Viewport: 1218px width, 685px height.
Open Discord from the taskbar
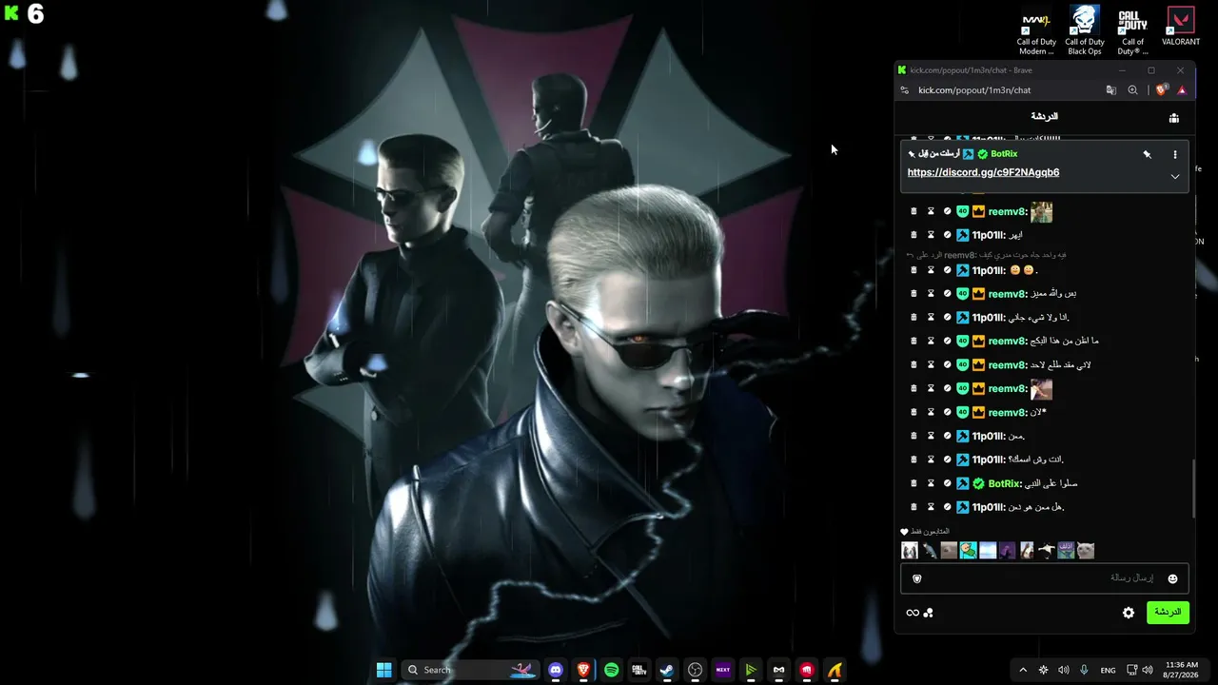tap(556, 670)
